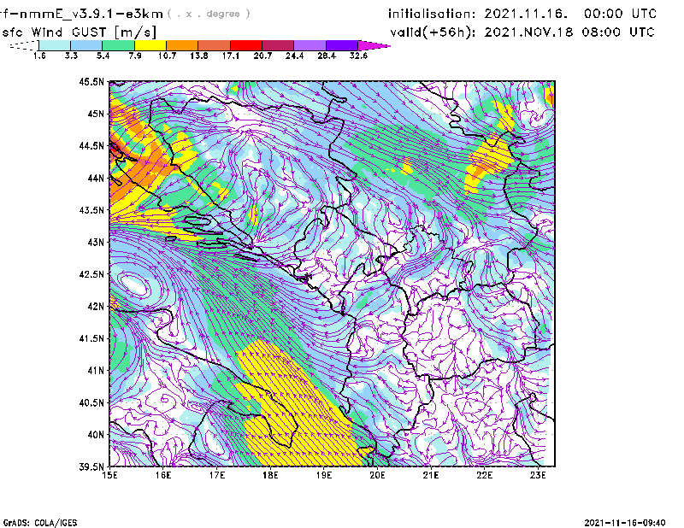Click the 42N latitude axis label

point(96,307)
